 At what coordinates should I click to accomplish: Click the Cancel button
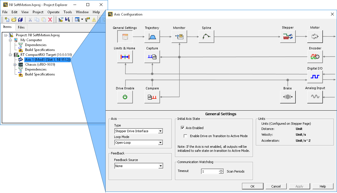point(276,186)
